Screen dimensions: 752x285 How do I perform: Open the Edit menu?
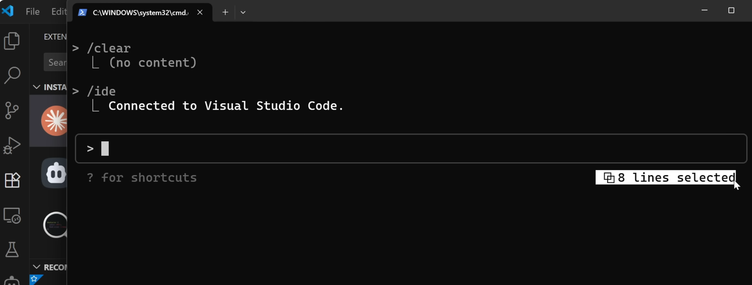(59, 12)
